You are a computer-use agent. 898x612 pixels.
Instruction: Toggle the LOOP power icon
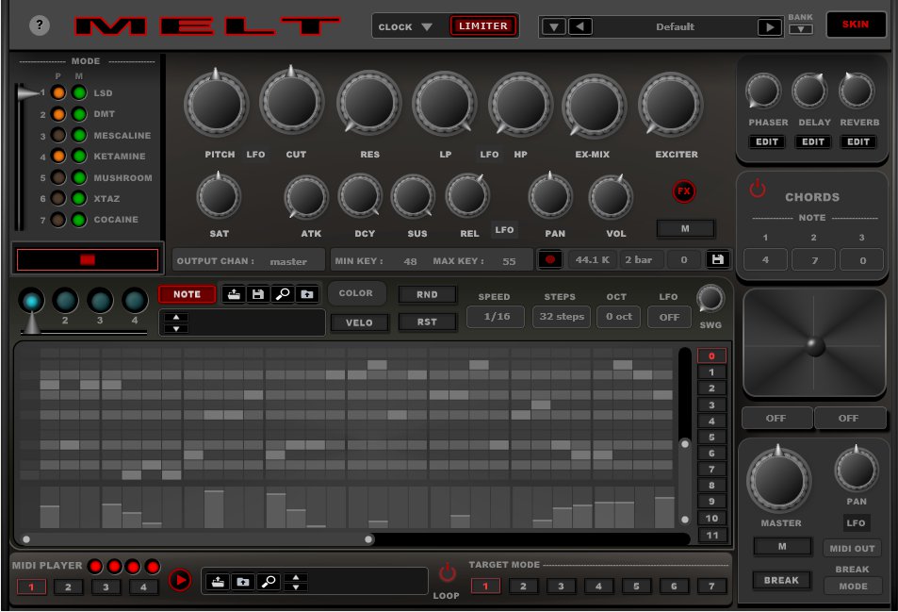[x=447, y=573]
